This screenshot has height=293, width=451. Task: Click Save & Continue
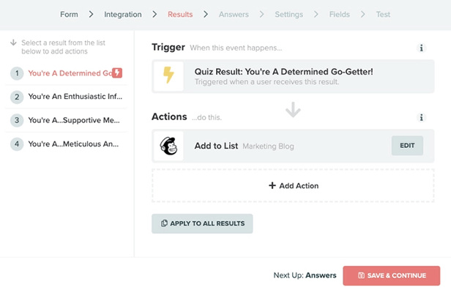391,275
